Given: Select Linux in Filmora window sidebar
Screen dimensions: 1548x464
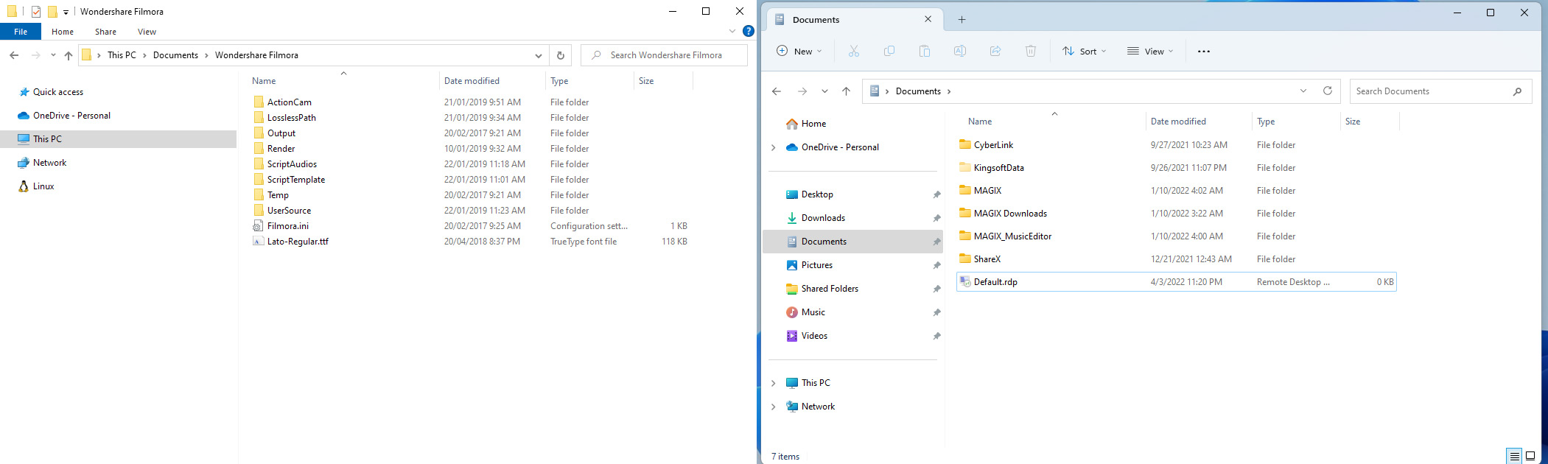Looking at the screenshot, I should 43,186.
